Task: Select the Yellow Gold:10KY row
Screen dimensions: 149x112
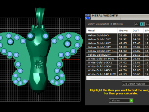Action: click(x=118, y=39)
